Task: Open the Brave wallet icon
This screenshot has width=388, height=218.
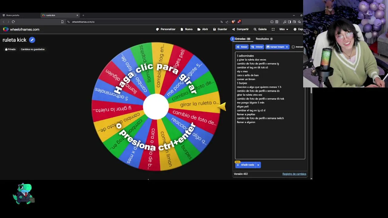Action: 294,22
